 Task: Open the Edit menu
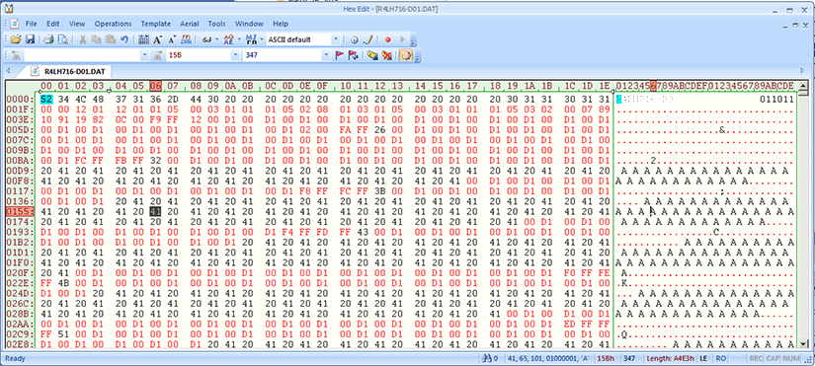pos(53,24)
